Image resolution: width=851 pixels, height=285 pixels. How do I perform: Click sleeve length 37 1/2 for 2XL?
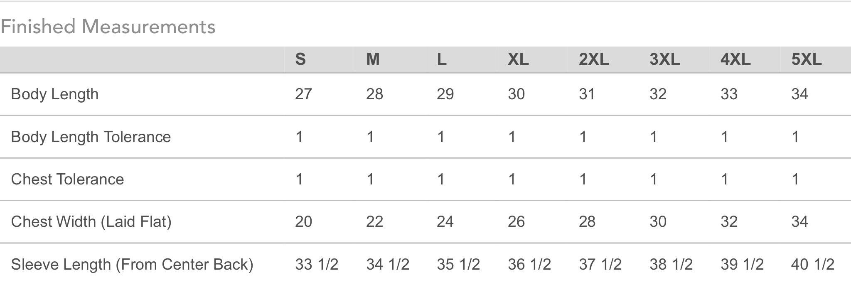click(600, 264)
